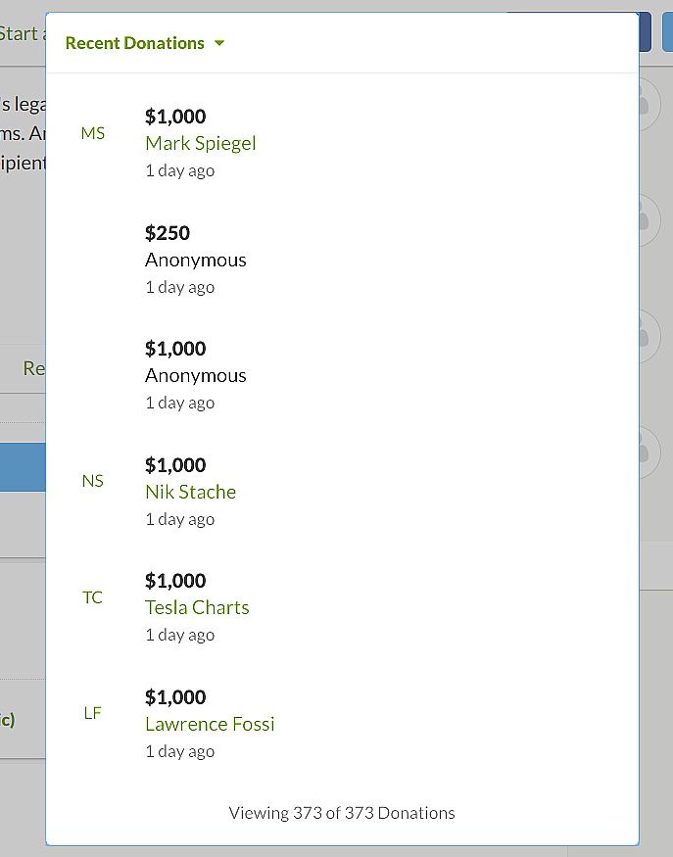The image size is (673, 857).
Task: Click the TC avatar initials
Action: click(92, 597)
